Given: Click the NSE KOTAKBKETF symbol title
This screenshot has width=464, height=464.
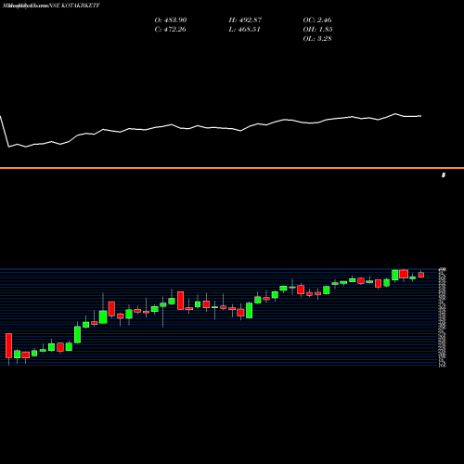Looking at the screenshot, I should click(74, 6).
